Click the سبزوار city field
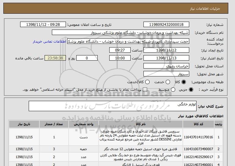This screenshot has width=235, height=166. 166,74
